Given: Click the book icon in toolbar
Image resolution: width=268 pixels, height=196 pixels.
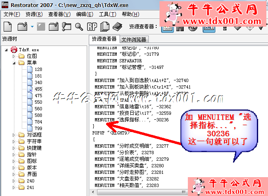Looking at the screenshot, I should click(x=117, y=27).
